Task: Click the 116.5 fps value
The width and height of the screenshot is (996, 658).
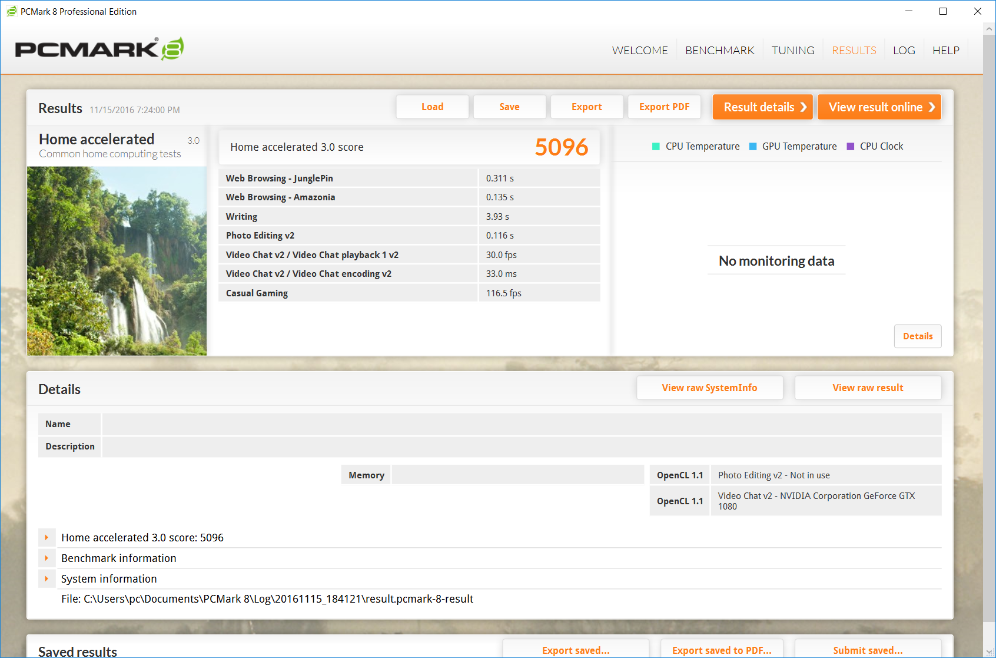Action: click(504, 293)
